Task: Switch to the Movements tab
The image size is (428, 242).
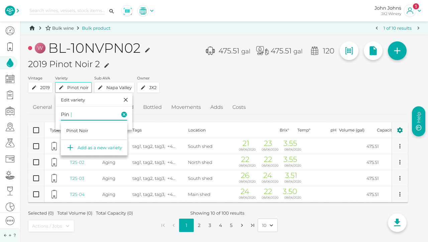Action: click(x=186, y=107)
